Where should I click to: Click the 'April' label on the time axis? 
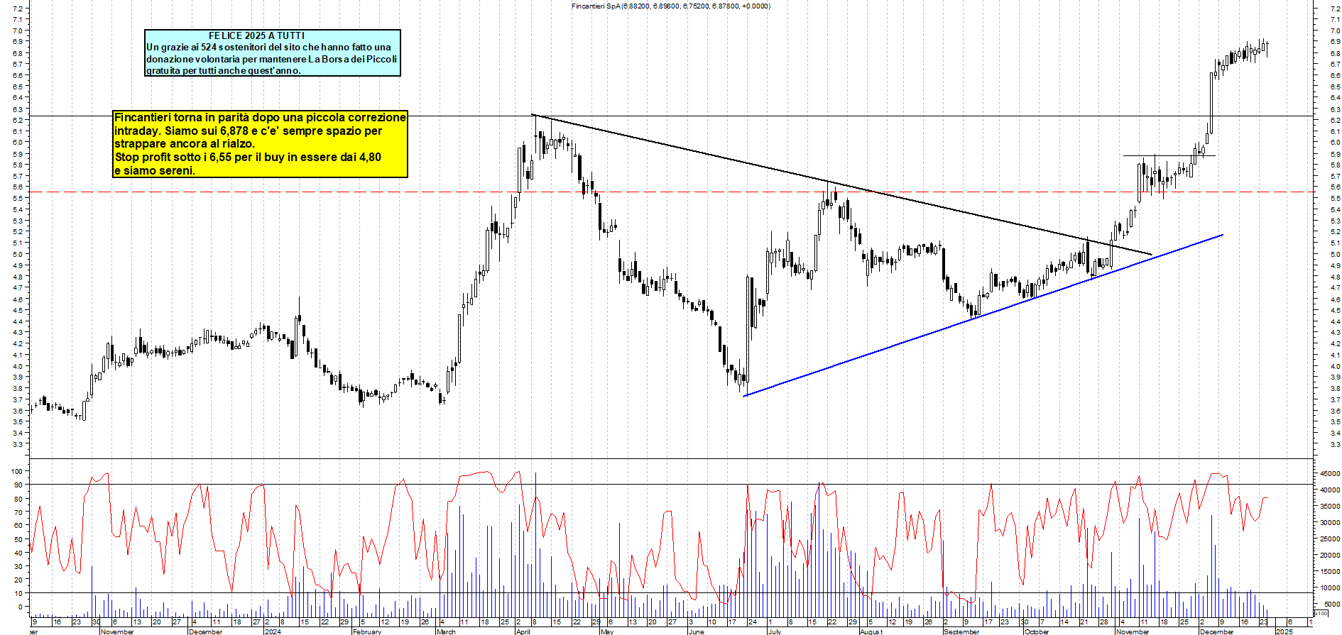click(523, 631)
